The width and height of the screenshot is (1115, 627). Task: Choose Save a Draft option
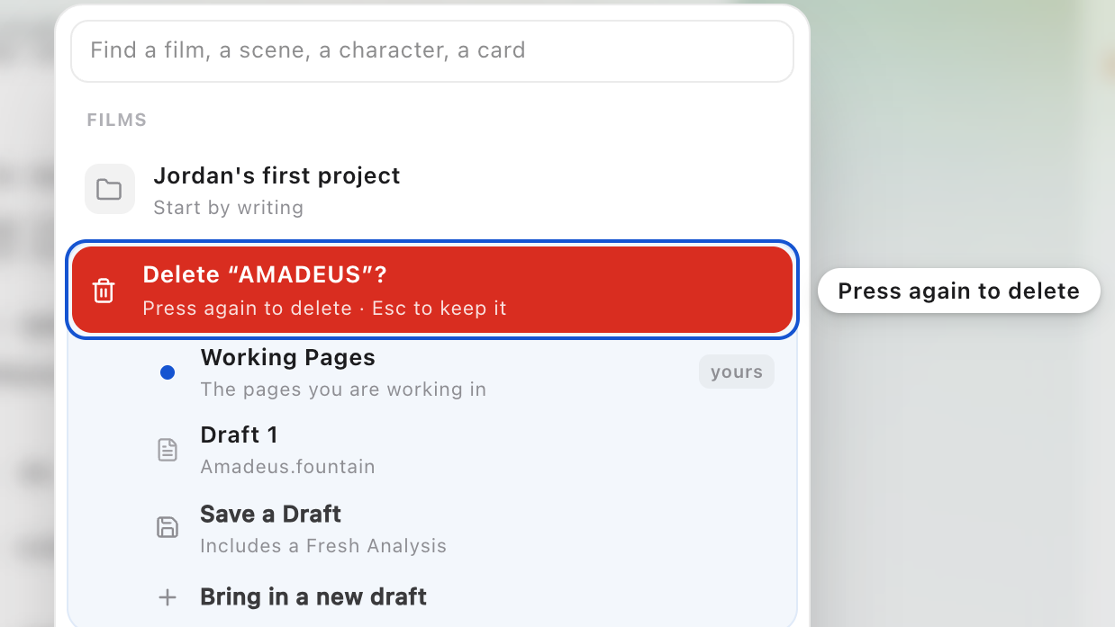coord(432,529)
